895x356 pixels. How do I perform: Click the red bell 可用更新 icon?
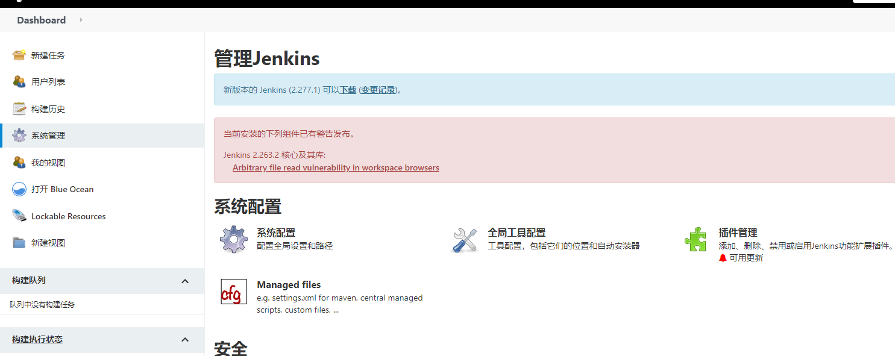pyautogui.click(x=723, y=258)
